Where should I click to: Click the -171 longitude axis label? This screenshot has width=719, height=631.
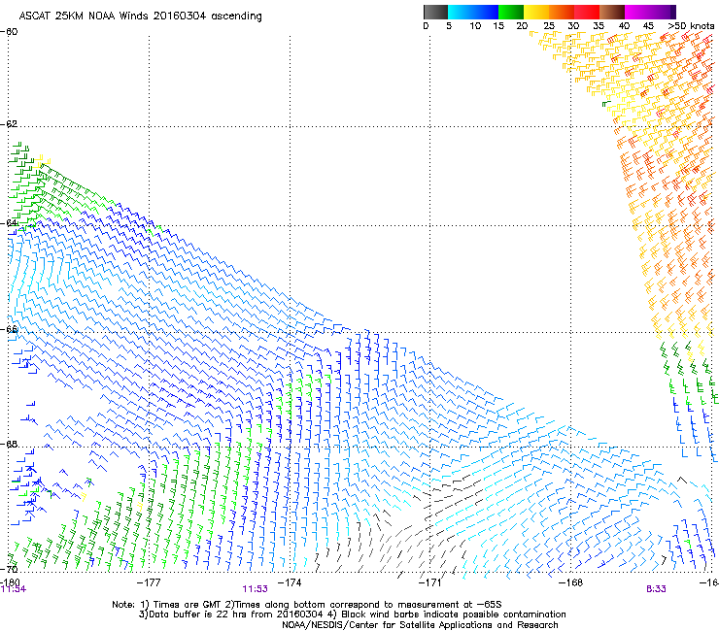pyautogui.click(x=430, y=582)
